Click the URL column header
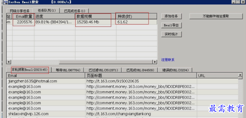Screen dimensions: 246x118 click(217, 76)
